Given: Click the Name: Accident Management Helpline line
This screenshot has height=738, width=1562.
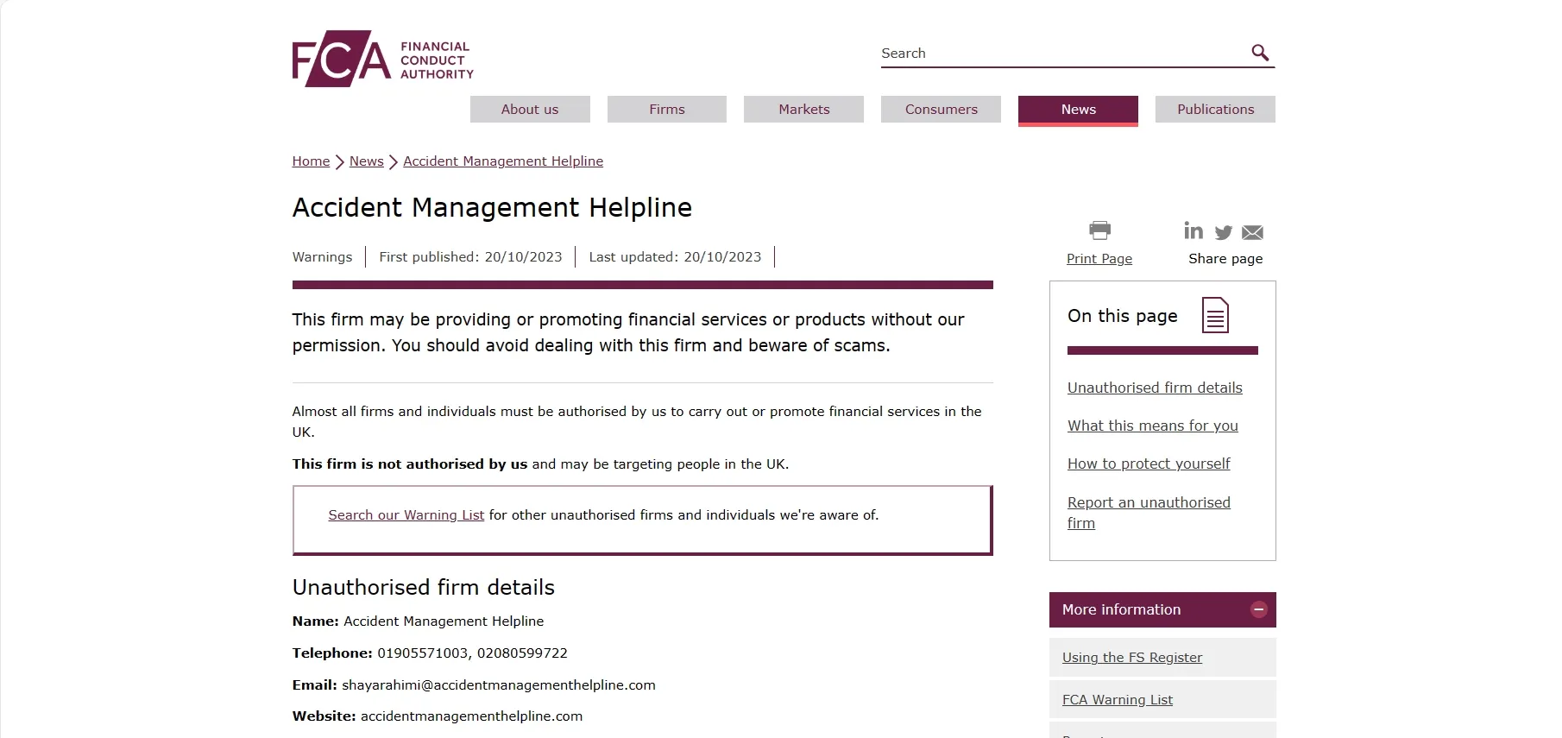Looking at the screenshot, I should tap(418, 621).
